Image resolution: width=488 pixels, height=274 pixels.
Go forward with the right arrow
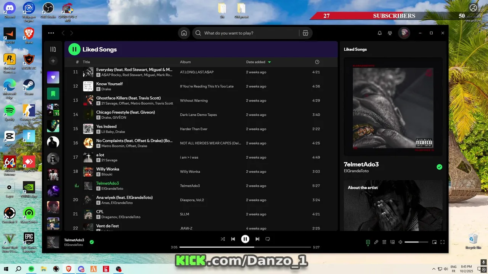(x=71, y=33)
